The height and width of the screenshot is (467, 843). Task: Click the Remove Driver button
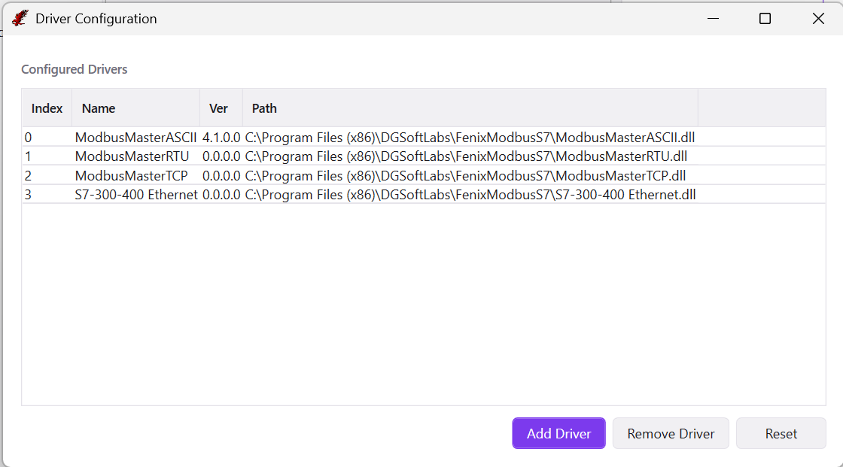(671, 433)
